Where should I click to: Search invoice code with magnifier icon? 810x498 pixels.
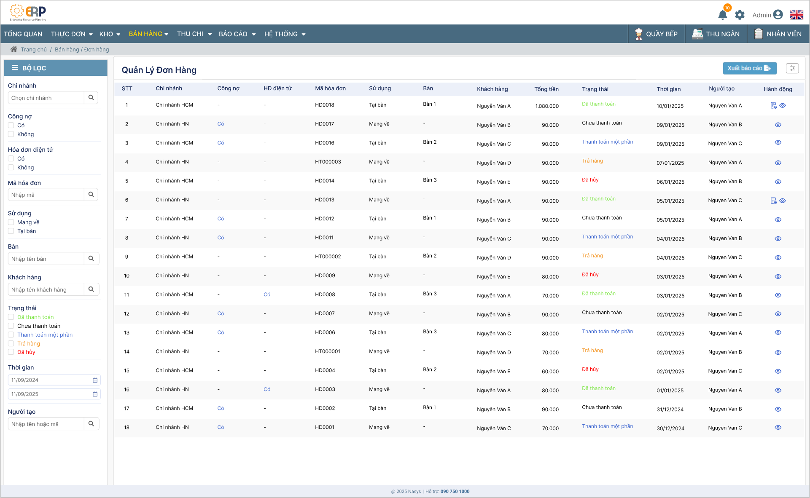click(x=91, y=195)
